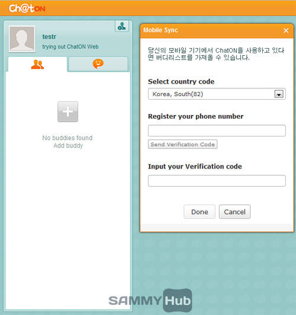Click the SammyHub watermark logo
Screen dimensions: 296x315
pyautogui.click(x=150, y=300)
